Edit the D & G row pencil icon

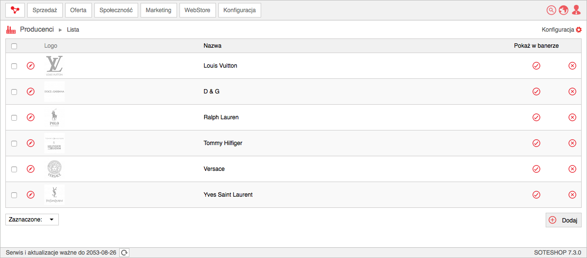coord(31,92)
